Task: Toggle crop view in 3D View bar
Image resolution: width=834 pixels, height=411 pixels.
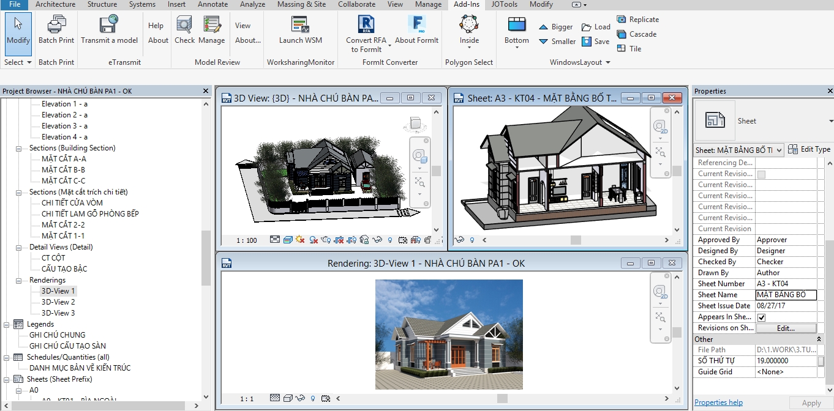Action: (x=339, y=240)
